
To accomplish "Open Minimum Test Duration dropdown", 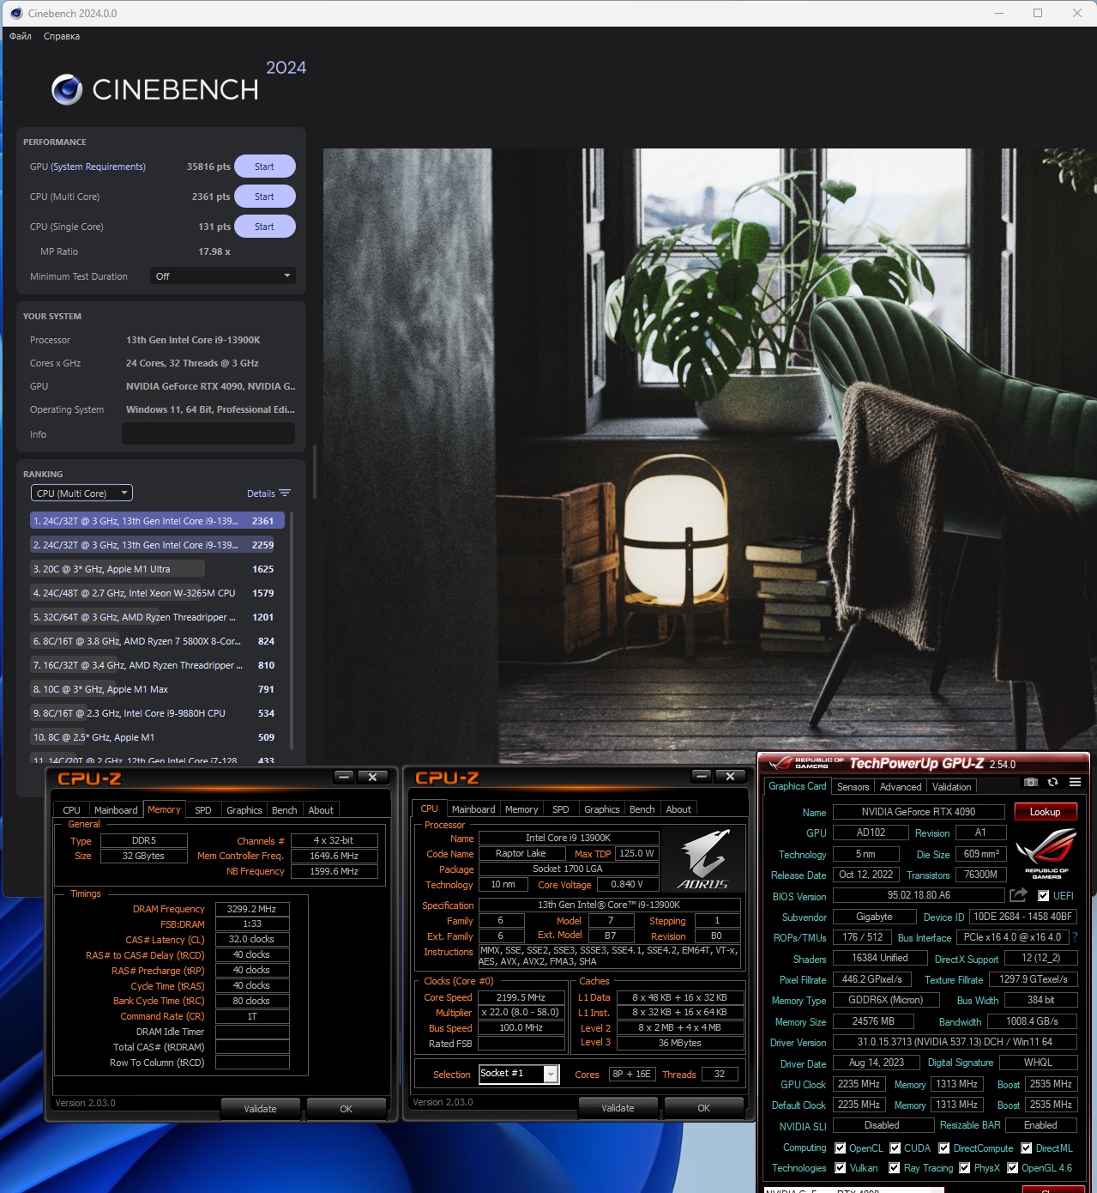I will (x=223, y=276).
